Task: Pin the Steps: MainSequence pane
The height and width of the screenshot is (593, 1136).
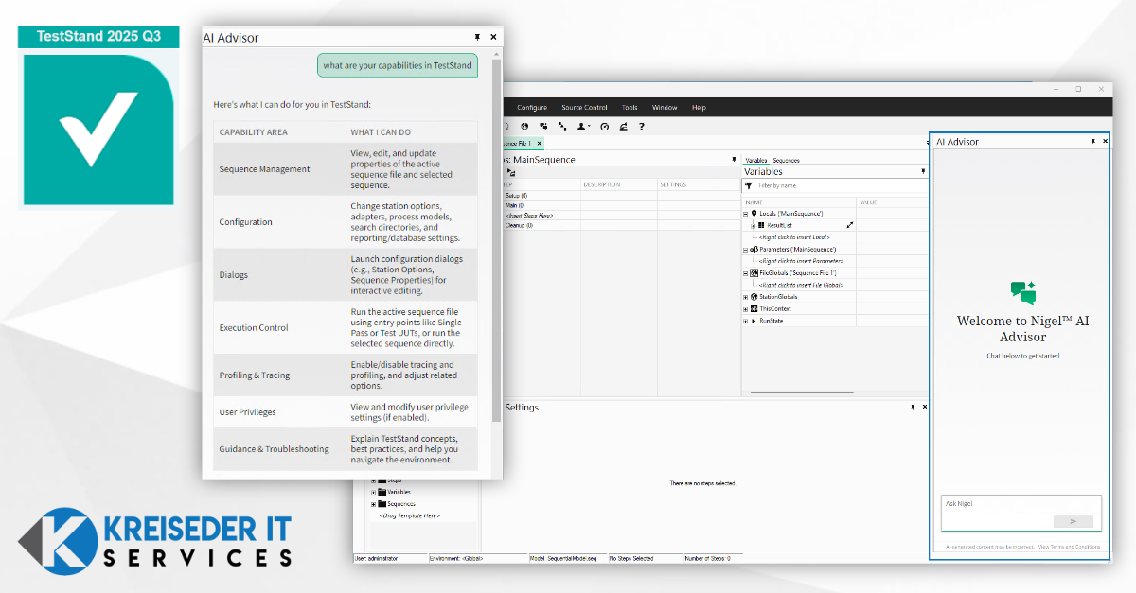Action: (734, 160)
